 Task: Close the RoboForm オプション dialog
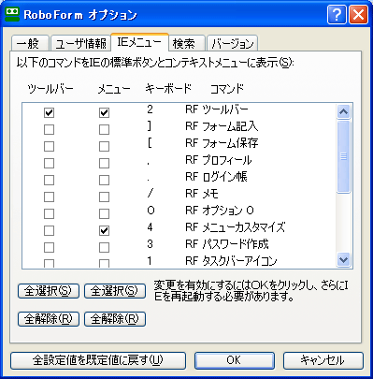click(x=358, y=14)
